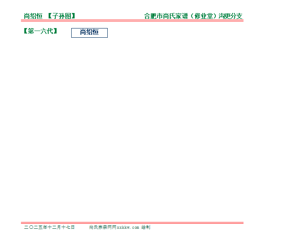Screen dimensions: 285x243
Task: Click 十七日 day in the footer date
Action: click(68, 227)
